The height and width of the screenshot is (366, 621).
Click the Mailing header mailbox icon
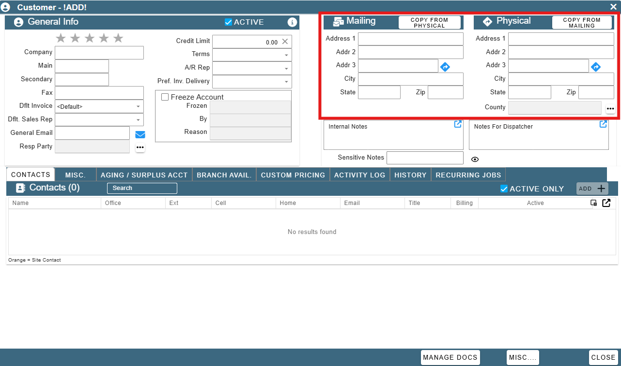339,21
